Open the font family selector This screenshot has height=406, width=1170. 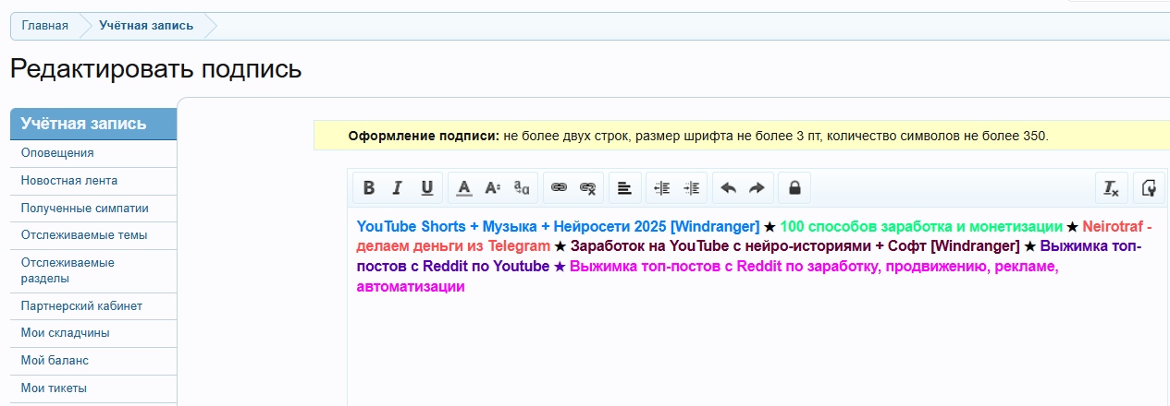pyautogui.click(x=522, y=188)
